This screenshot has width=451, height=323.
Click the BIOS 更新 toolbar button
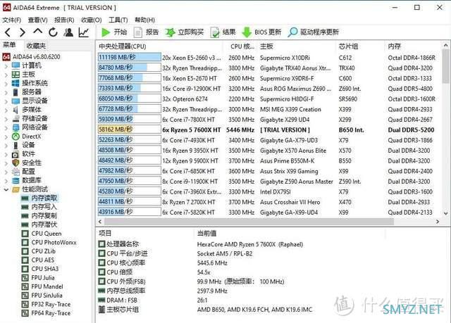(261, 32)
